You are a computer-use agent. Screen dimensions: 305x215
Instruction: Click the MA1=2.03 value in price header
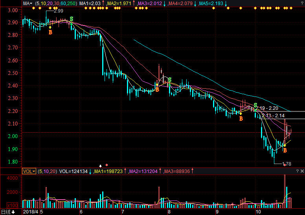coord(90,3)
